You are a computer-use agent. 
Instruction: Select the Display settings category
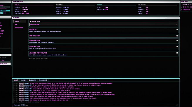point(19,21)
